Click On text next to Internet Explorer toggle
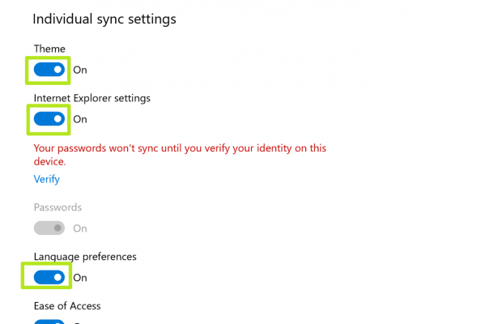This screenshot has width=490, height=324. [80, 119]
